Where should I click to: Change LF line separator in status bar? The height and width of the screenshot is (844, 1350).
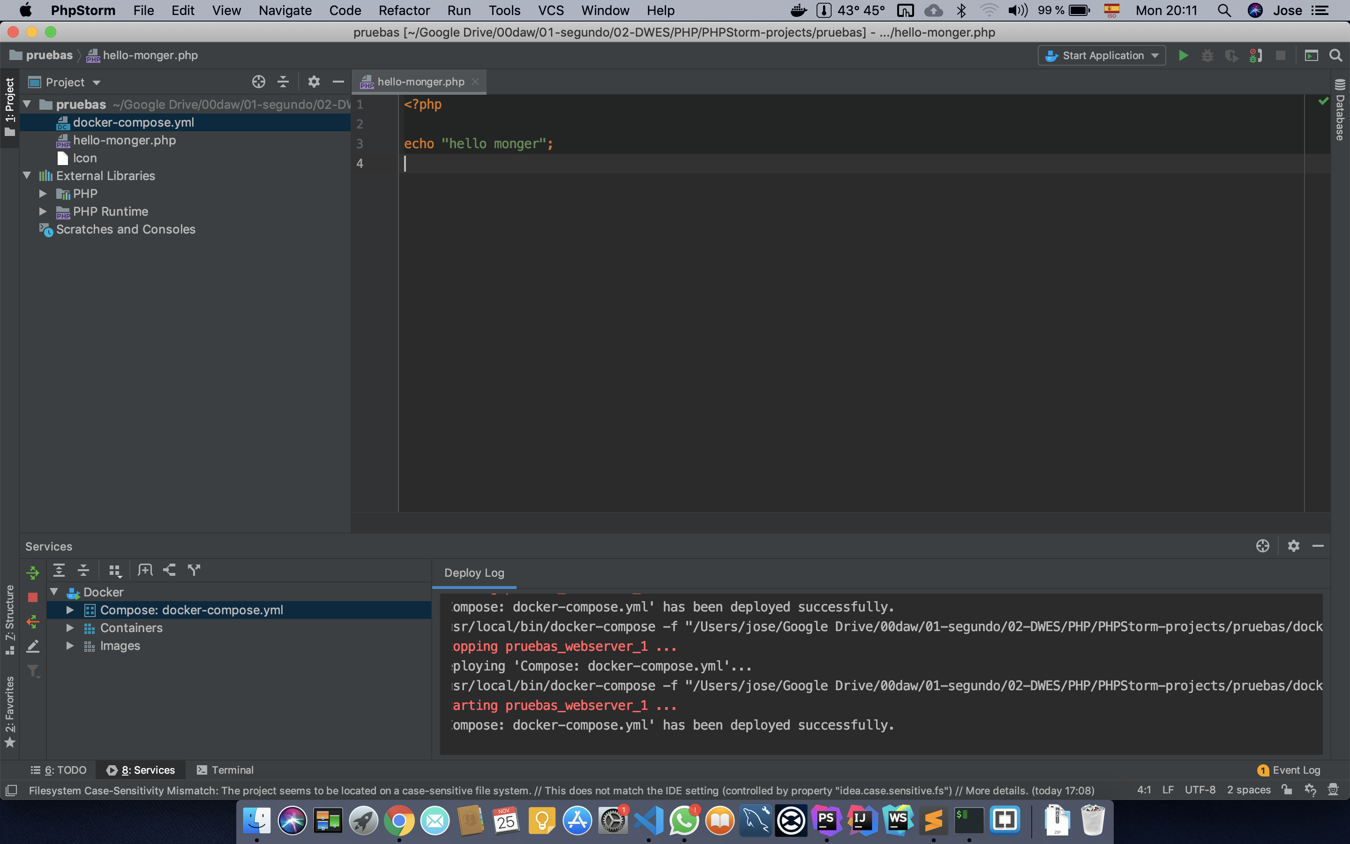pyautogui.click(x=1168, y=790)
